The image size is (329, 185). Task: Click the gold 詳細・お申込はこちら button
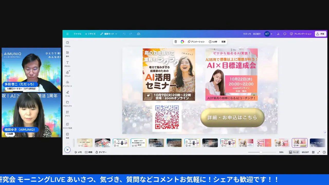232,117
